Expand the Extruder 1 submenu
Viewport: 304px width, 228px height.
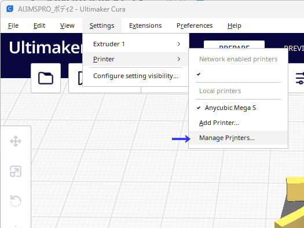[x=135, y=44]
